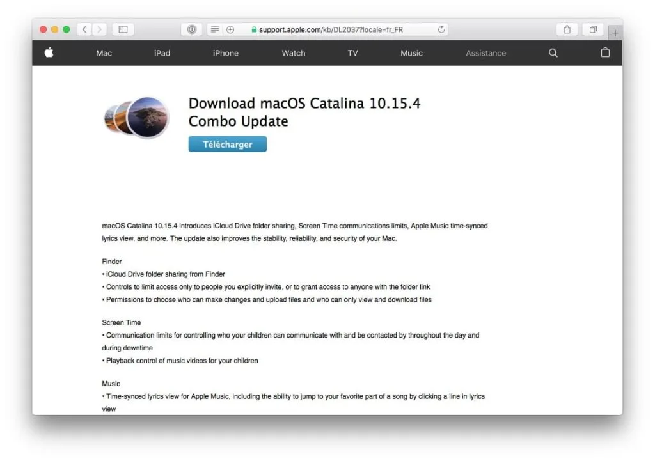Image resolution: width=655 pixels, height=461 pixels.
Task: Click 'Communication limits for controlling who' line
Action: [x=291, y=335]
